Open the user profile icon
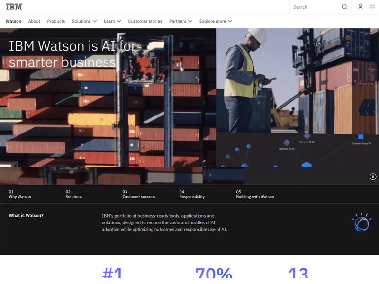 click(x=361, y=7)
